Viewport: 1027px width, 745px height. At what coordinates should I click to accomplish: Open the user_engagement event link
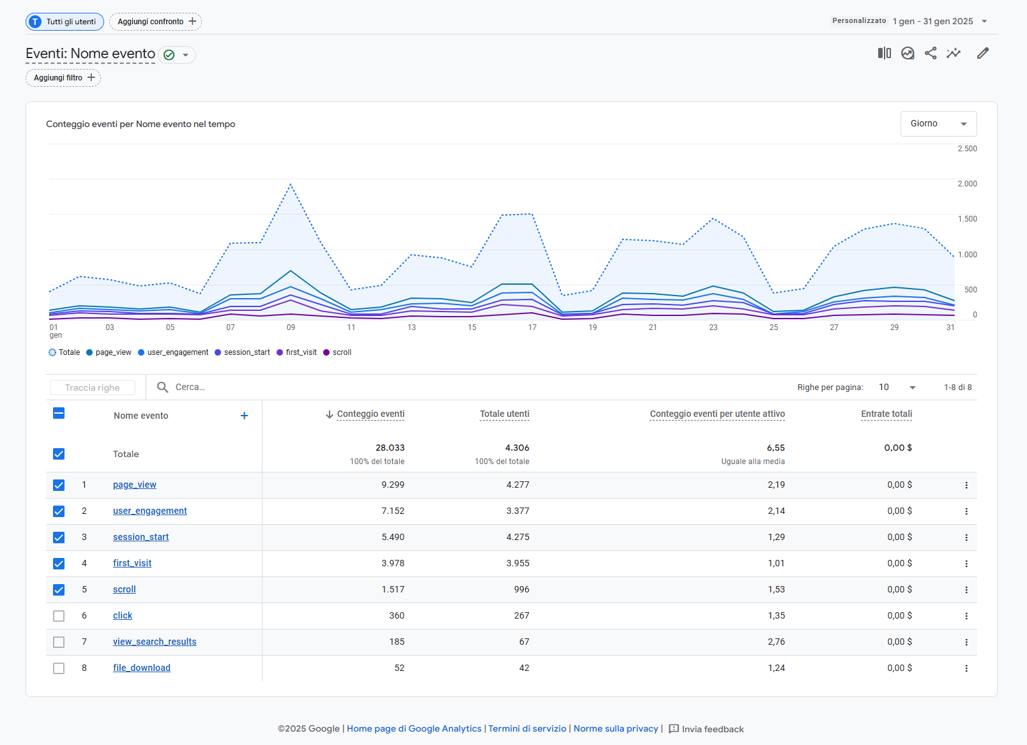click(150, 511)
